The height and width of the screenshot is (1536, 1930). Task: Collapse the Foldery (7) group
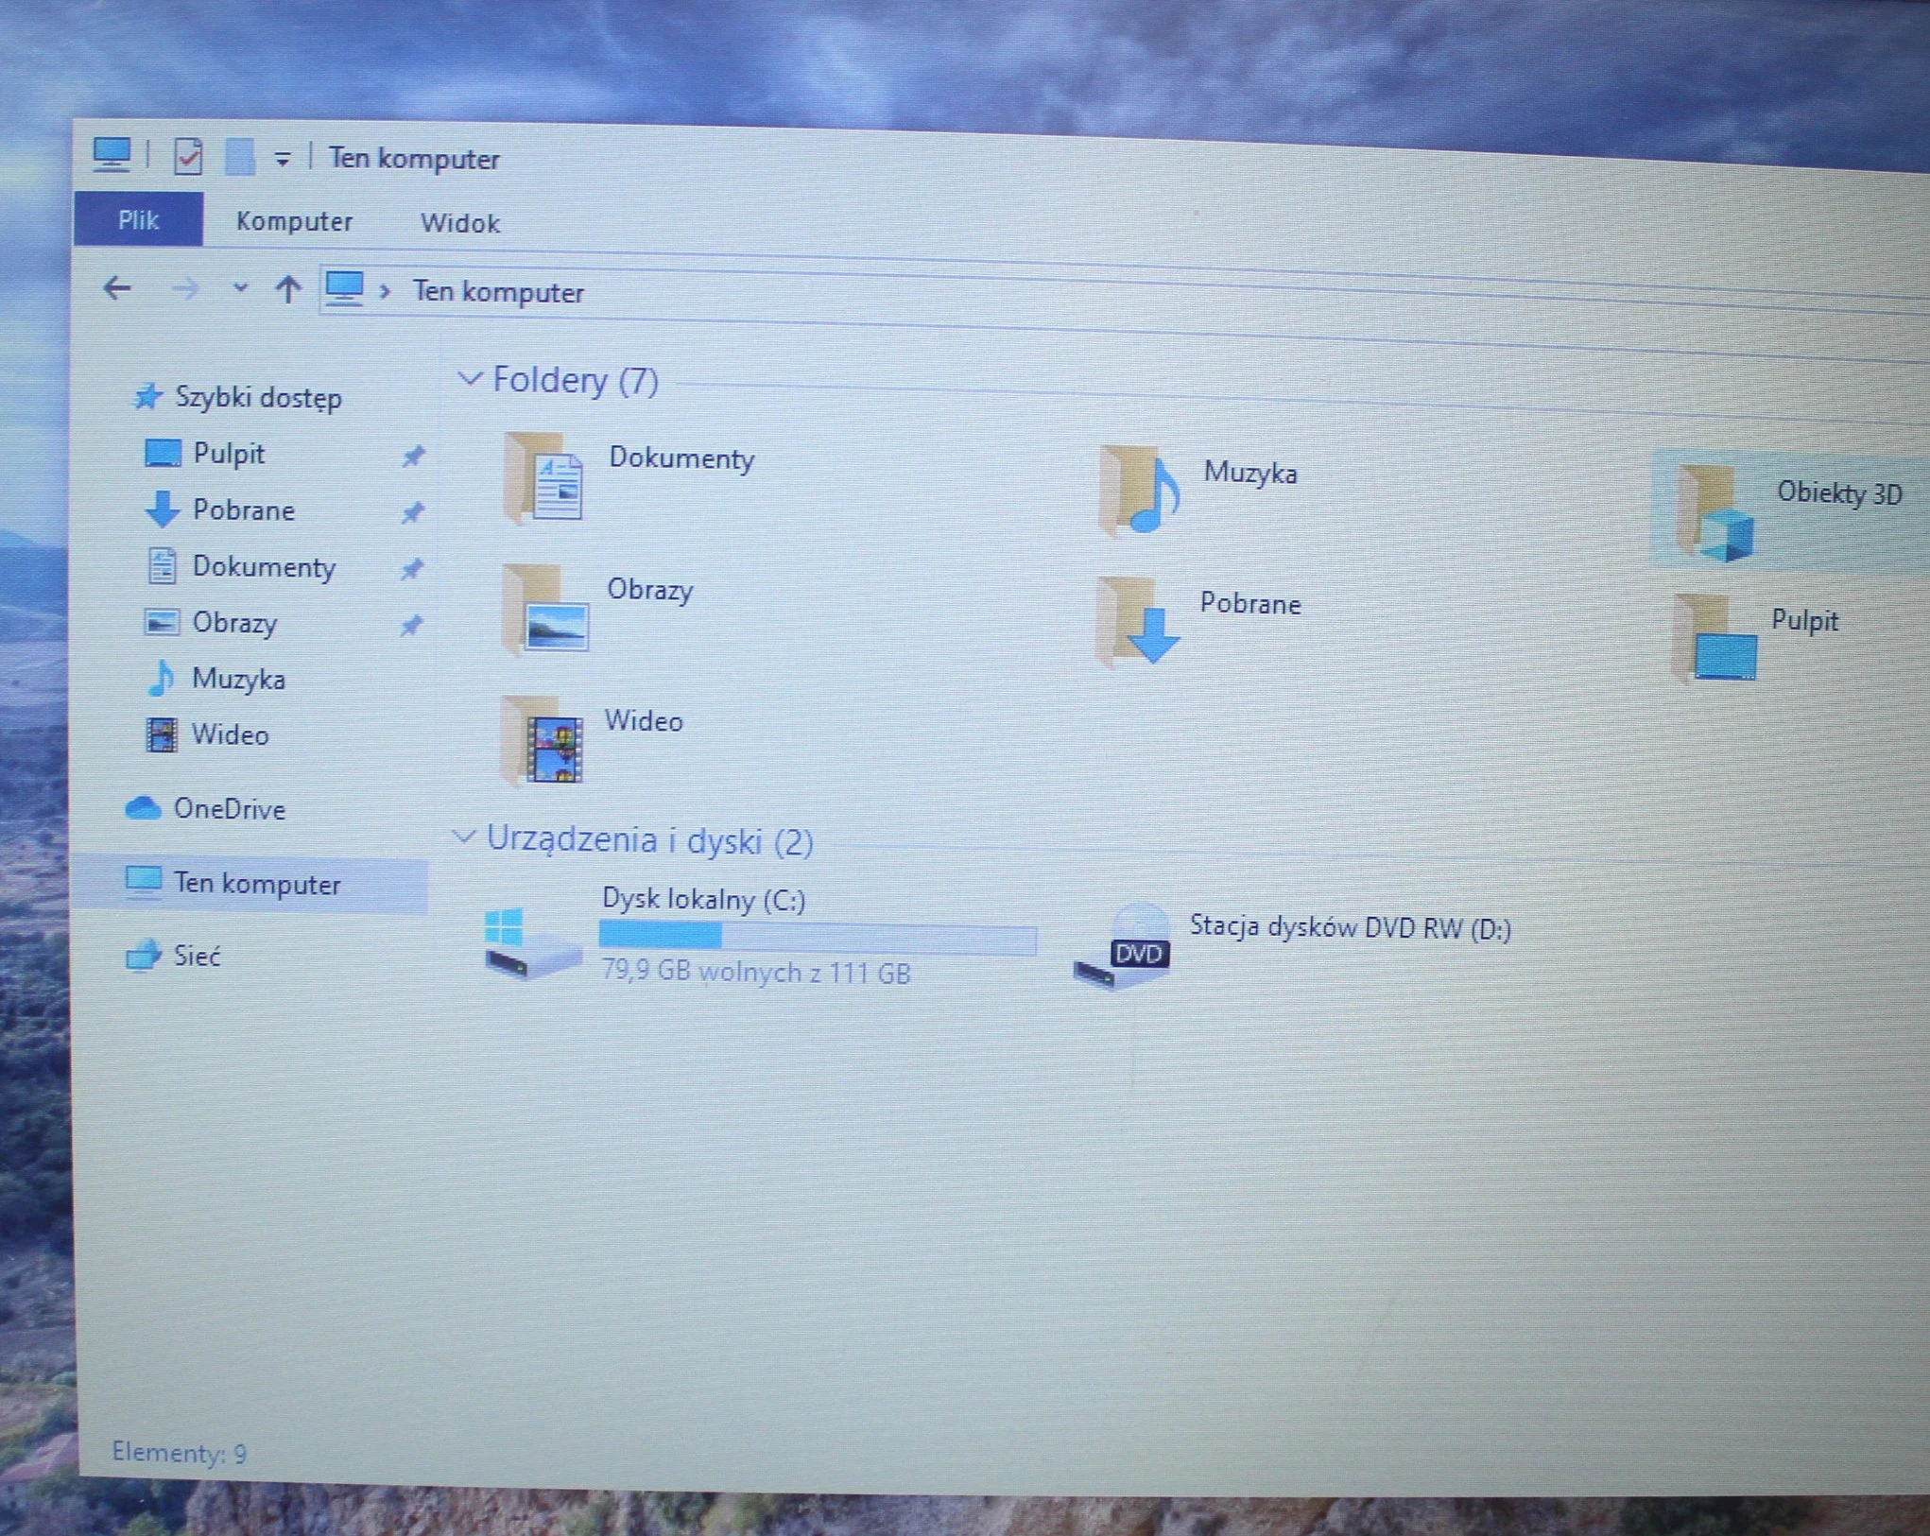point(469,379)
